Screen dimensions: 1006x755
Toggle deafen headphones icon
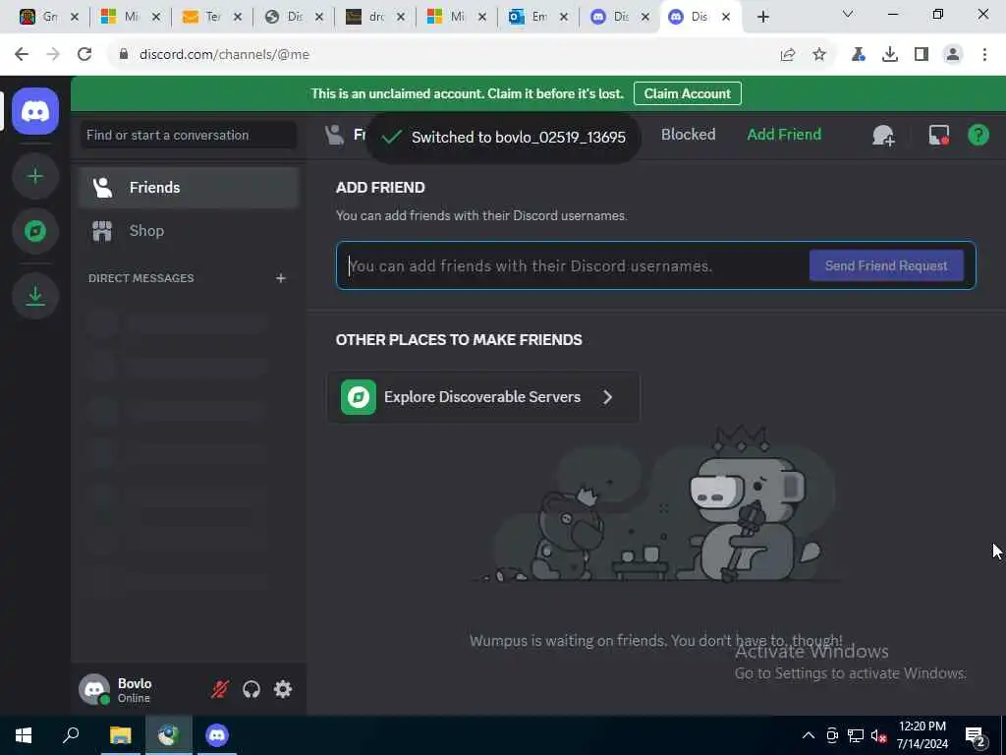[251, 689]
